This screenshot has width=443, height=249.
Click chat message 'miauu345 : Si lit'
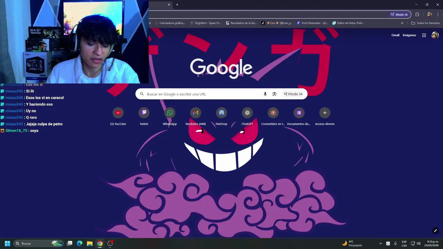coord(17,91)
